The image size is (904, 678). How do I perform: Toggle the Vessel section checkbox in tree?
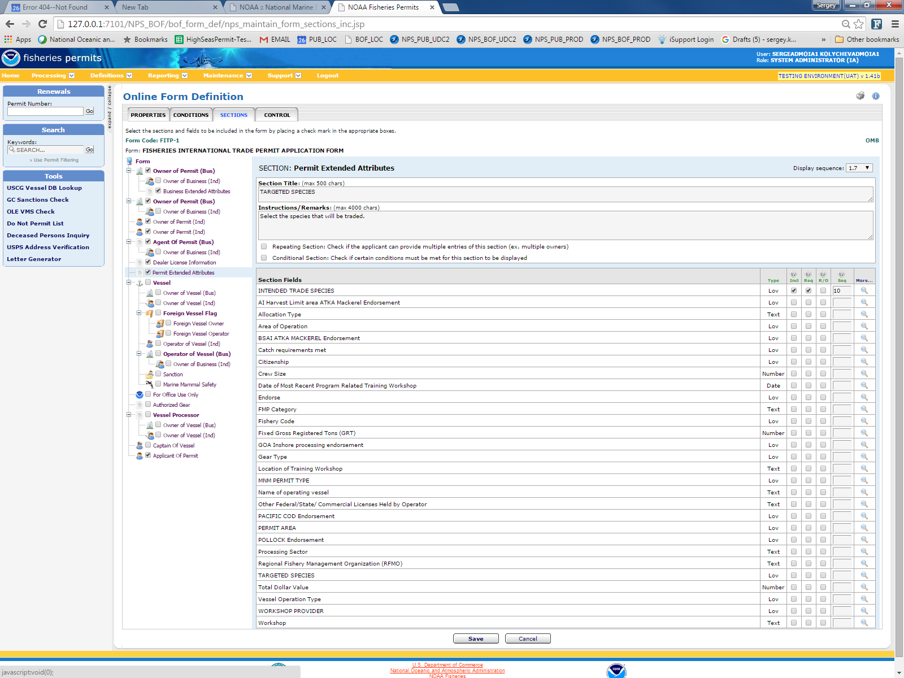148,282
